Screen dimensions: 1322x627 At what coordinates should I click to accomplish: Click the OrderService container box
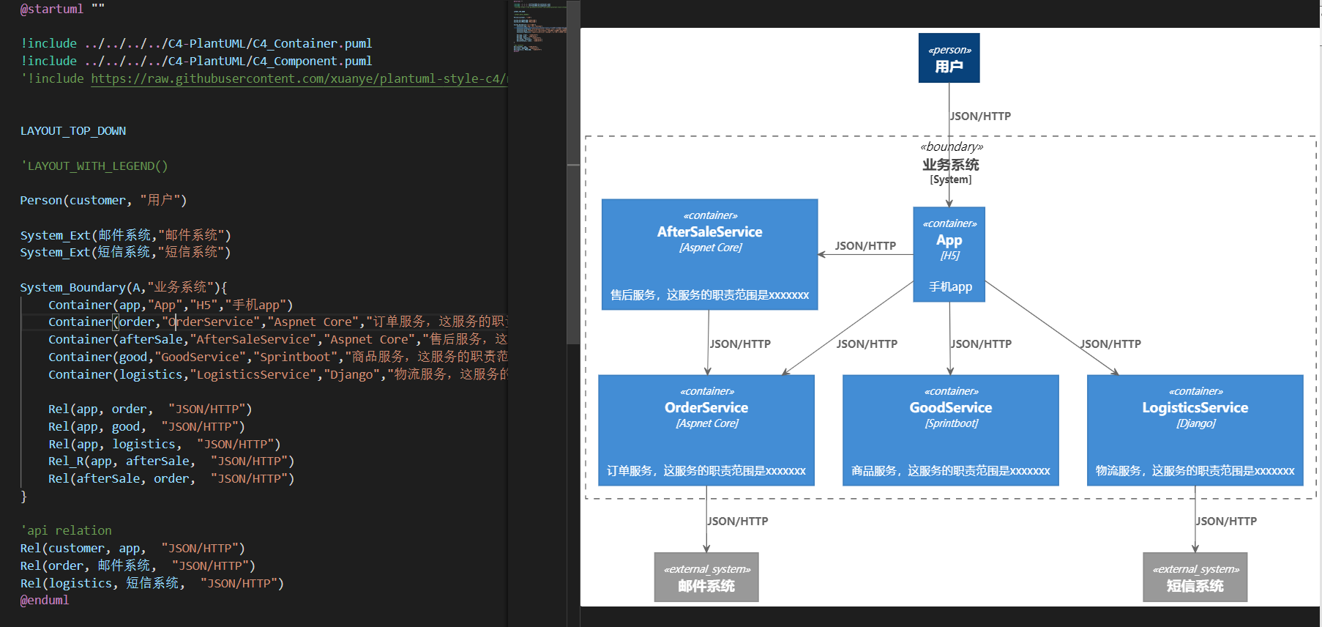pos(706,430)
